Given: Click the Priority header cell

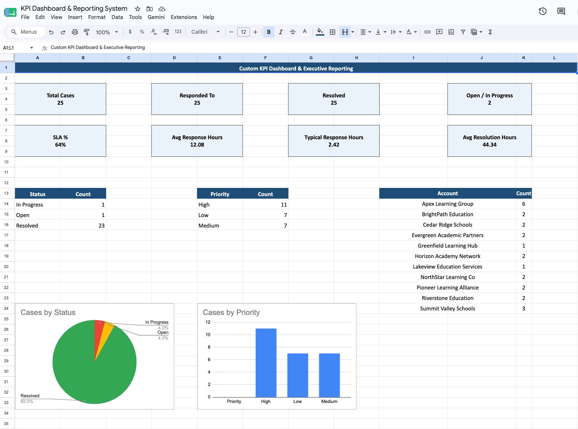Looking at the screenshot, I should [x=220, y=194].
